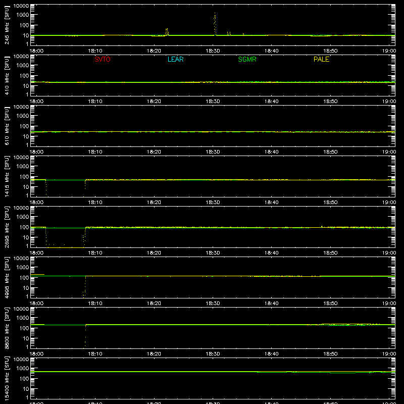Viewport: 404px width, 404px height.
Task: Click the 18:50 time label under the 610 MHz plot
Action: (330, 152)
